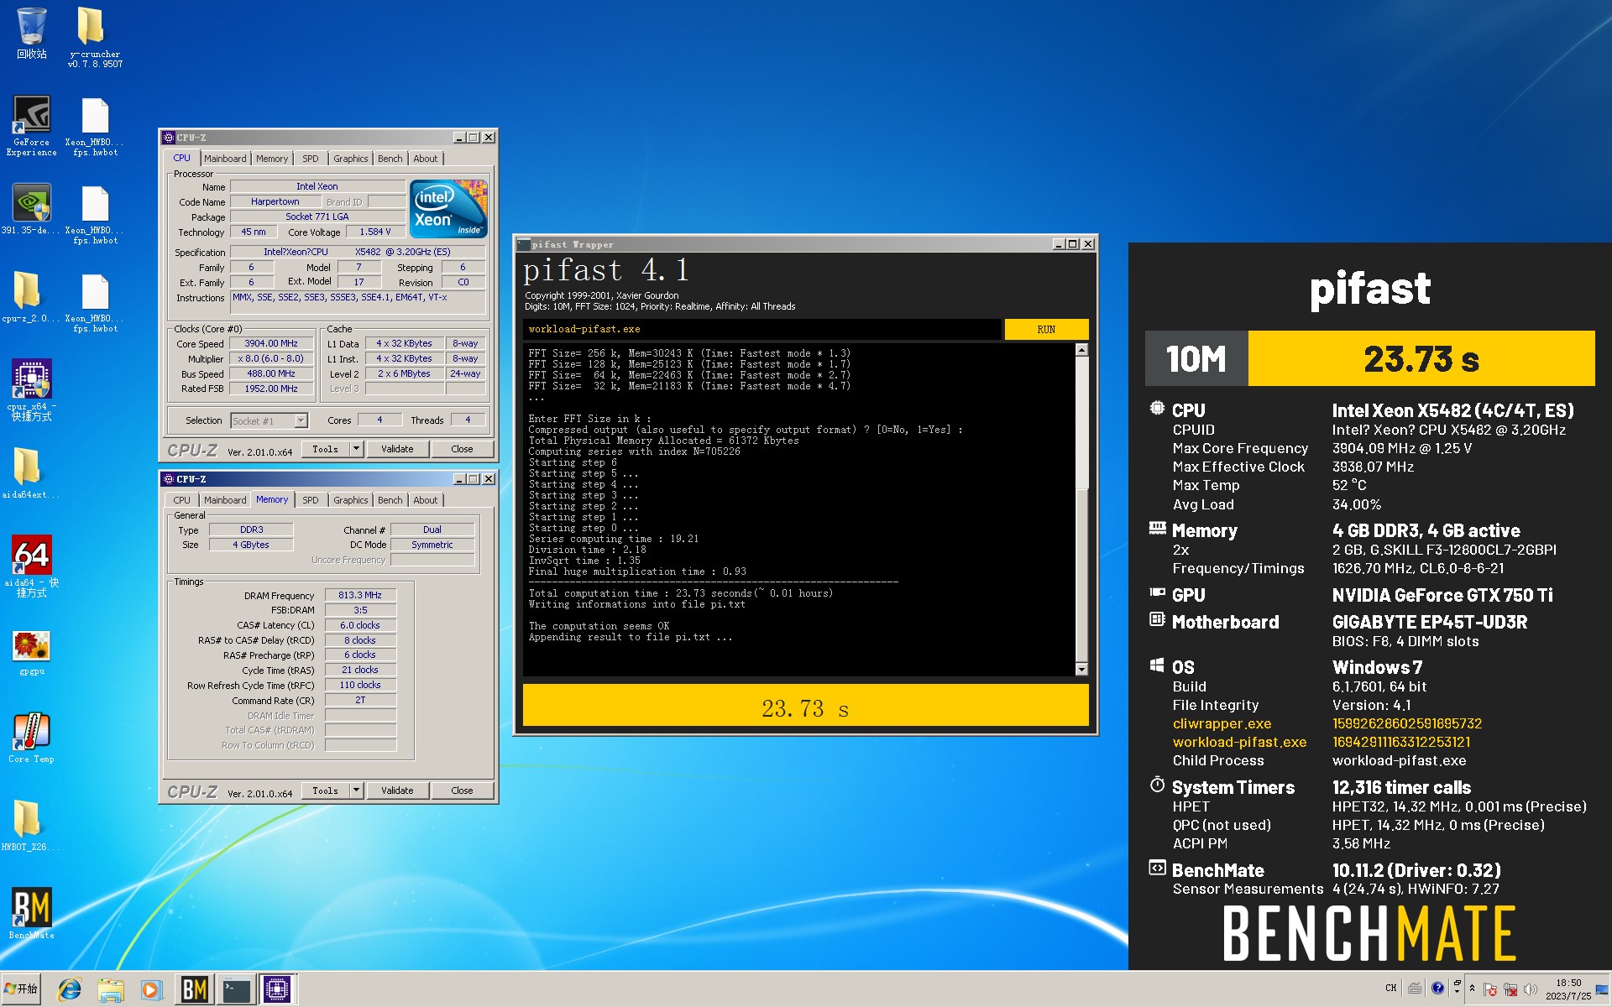The height and width of the screenshot is (1007, 1612).
Task: Click the Code Name field Harpertown
Action: coord(275,201)
